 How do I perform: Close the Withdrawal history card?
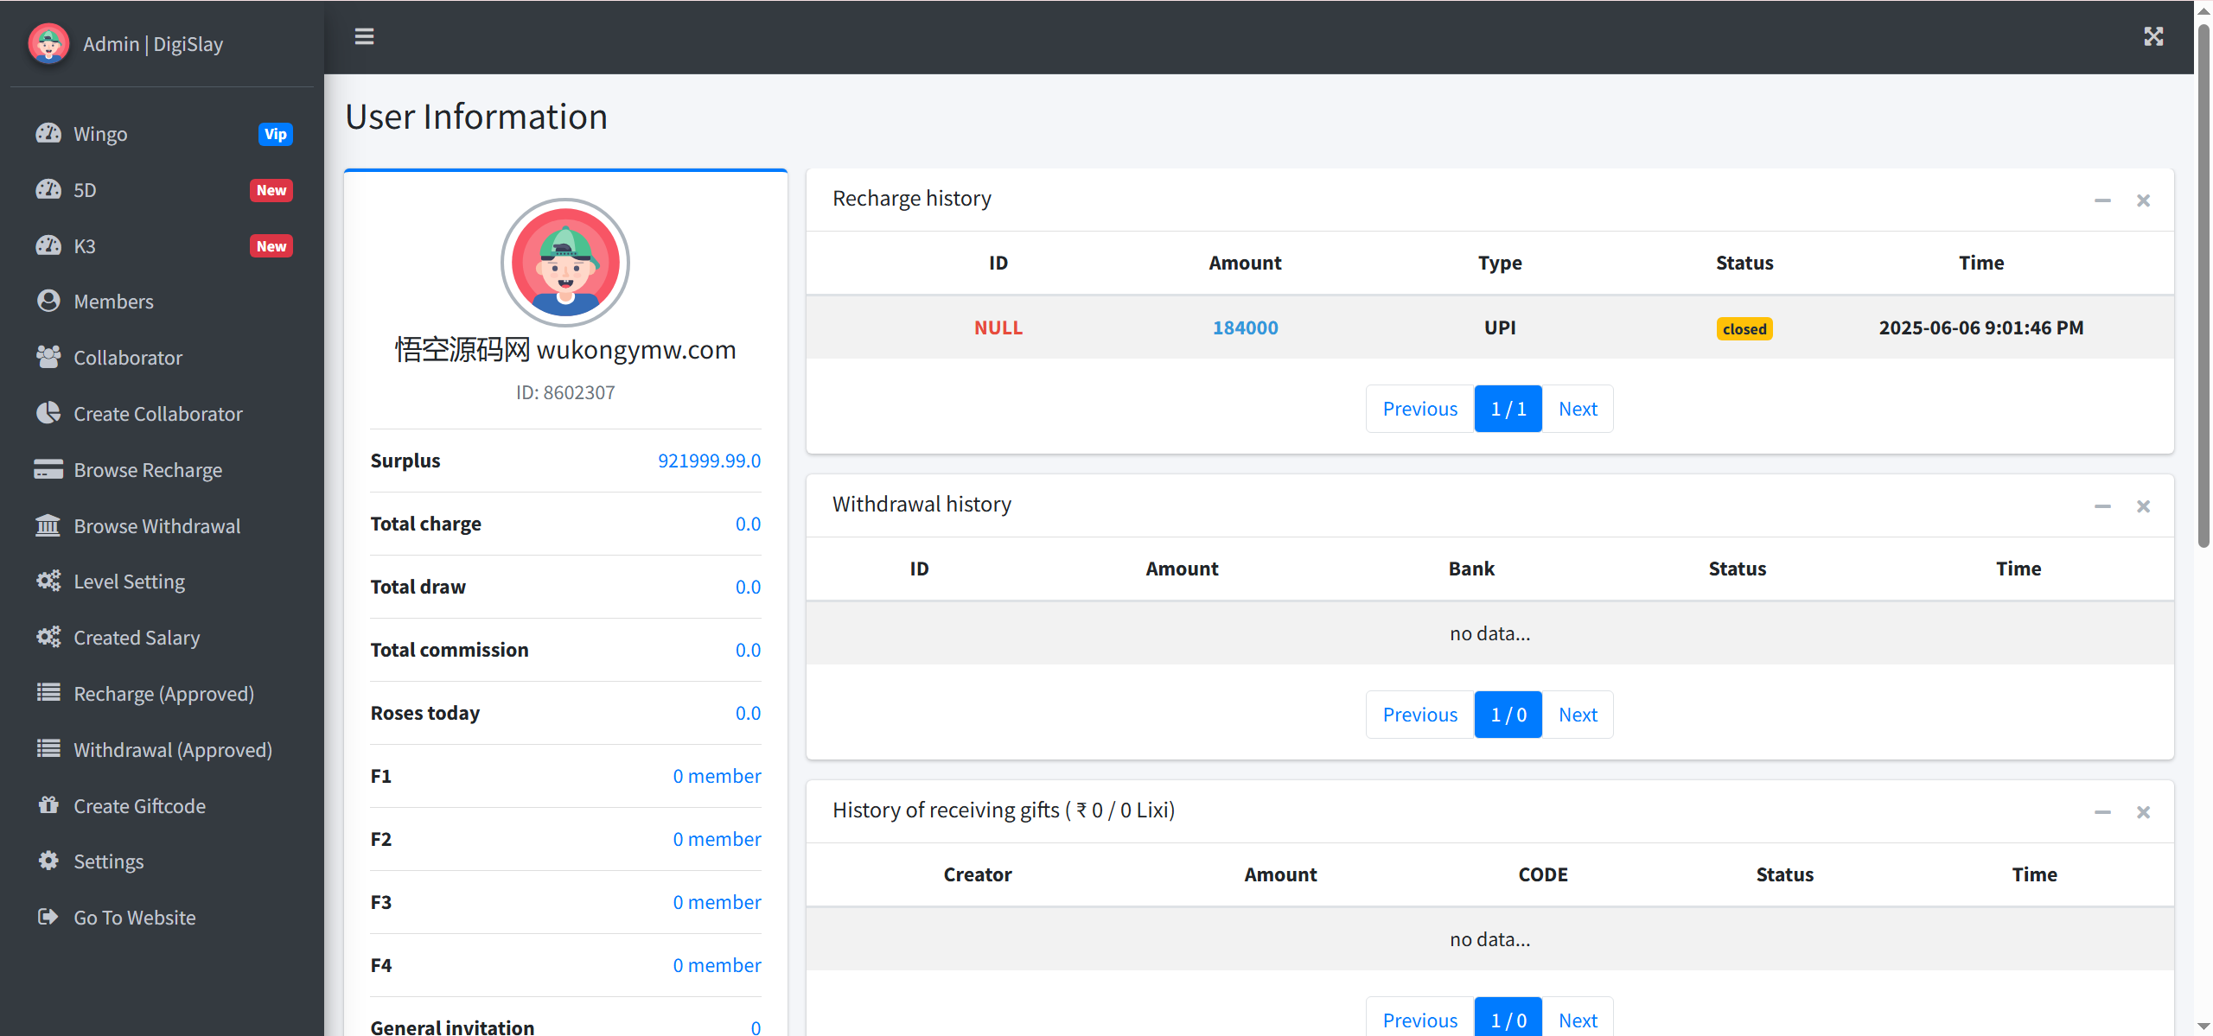point(2143,506)
